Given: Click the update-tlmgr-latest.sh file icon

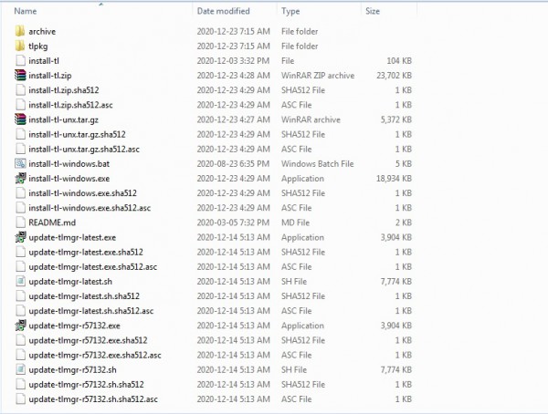Looking at the screenshot, I should click(19, 281).
